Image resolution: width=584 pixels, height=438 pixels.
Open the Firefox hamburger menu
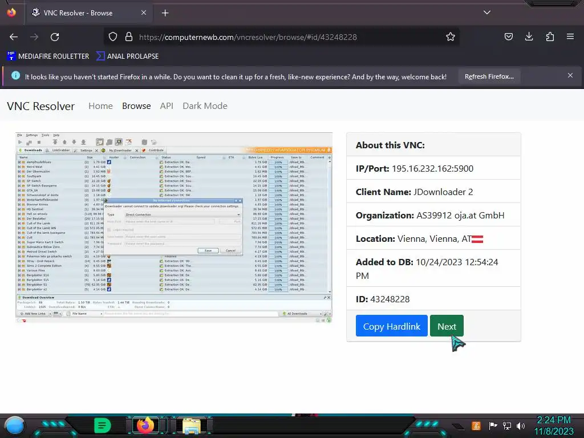(570, 36)
